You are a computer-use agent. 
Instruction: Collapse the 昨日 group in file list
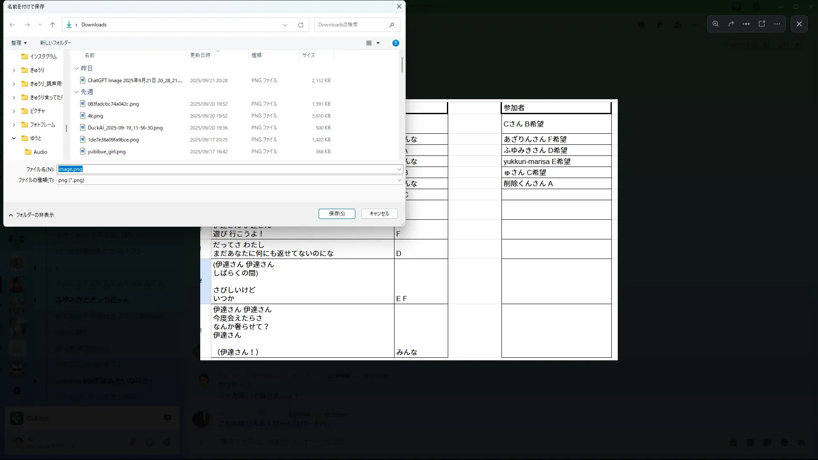pyautogui.click(x=76, y=68)
